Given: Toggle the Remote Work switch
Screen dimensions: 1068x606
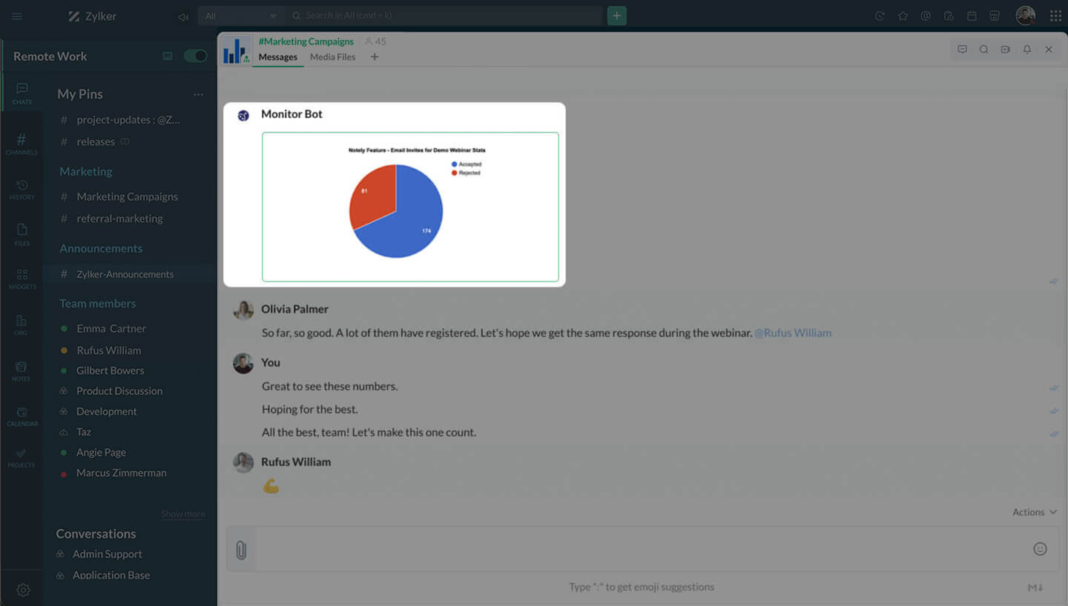Looking at the screenshot, I should [x=195, y=56].
